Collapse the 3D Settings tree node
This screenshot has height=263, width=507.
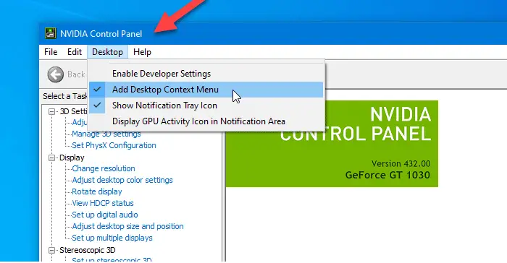click(x=51, y=112)
